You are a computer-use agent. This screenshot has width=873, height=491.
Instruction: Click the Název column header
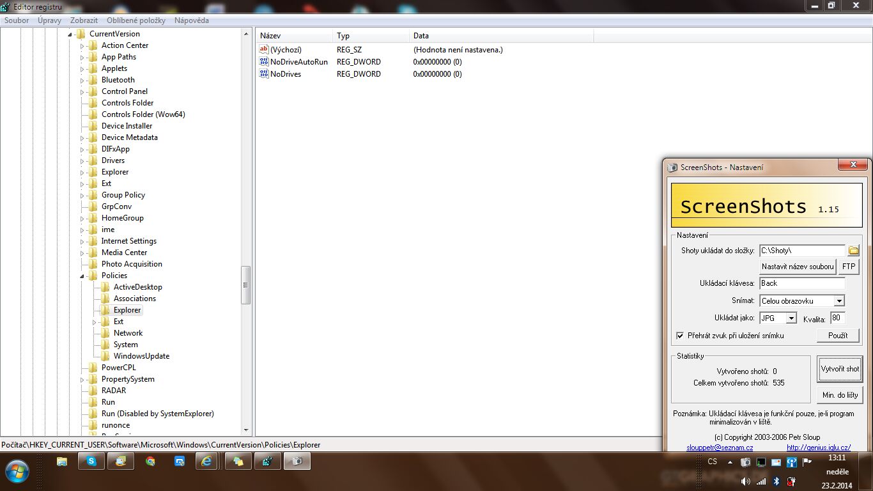pyautogui.click(x=295, y=36)
